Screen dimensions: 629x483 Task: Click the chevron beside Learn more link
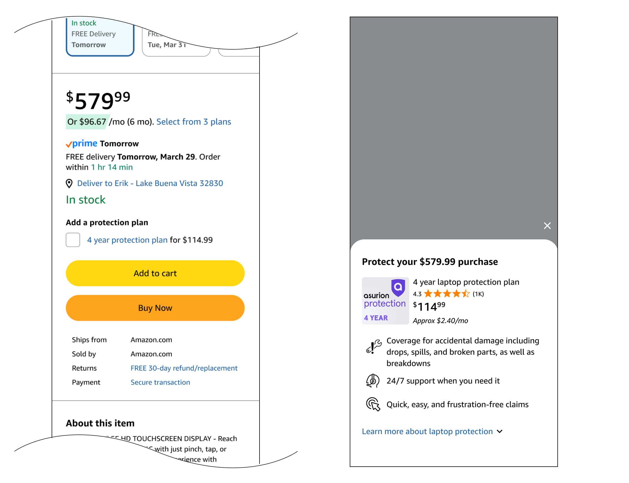point(500,431)
